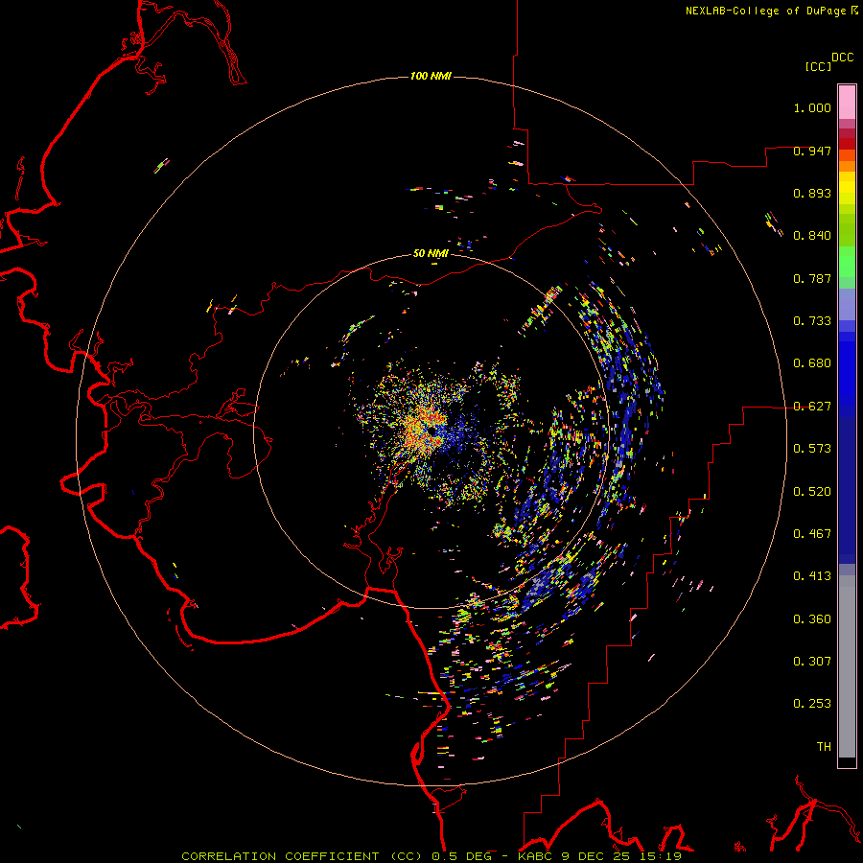The width and height of the screenshot is (863, 863).
Task: Click the 1.000 value on the scale
Action: [812, 107]
